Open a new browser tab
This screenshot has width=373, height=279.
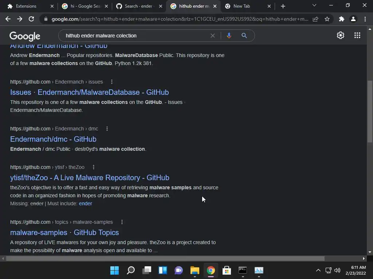(283, 7)
